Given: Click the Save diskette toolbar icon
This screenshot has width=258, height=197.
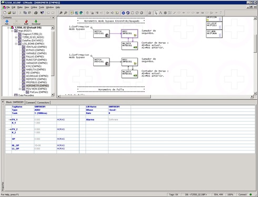Looking at the screenshot, I should click(x=14, y=13).
